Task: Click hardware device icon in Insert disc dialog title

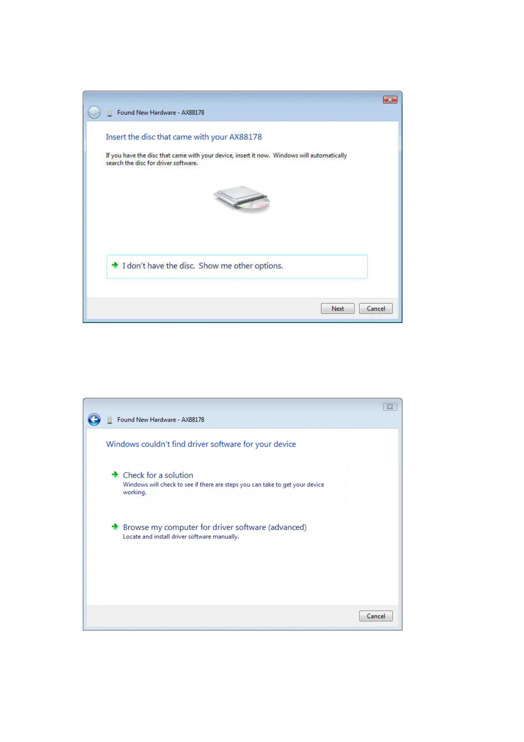Action: [110, 113]
